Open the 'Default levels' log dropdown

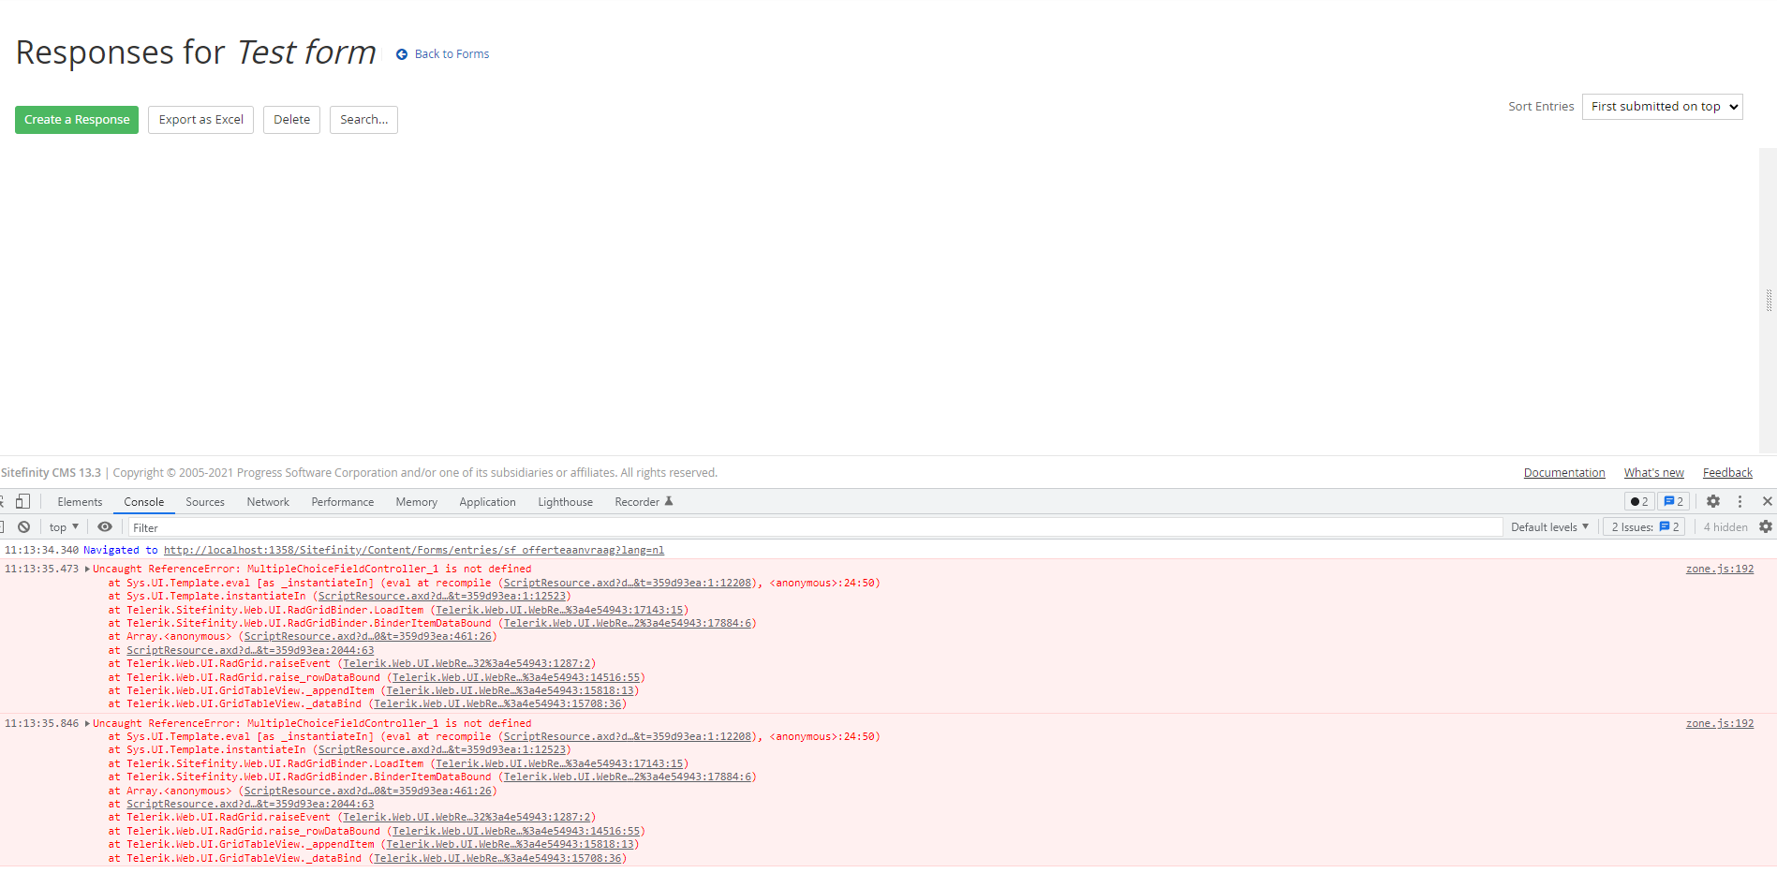[1549, 526]
